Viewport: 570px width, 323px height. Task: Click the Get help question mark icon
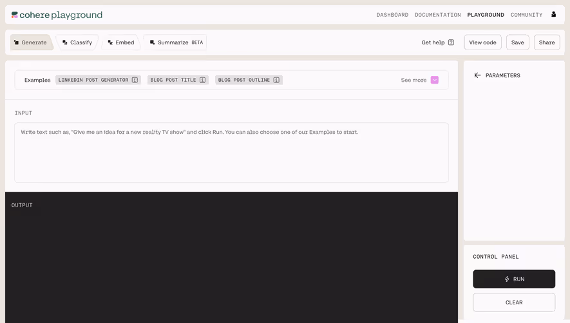tap(451, 42)
